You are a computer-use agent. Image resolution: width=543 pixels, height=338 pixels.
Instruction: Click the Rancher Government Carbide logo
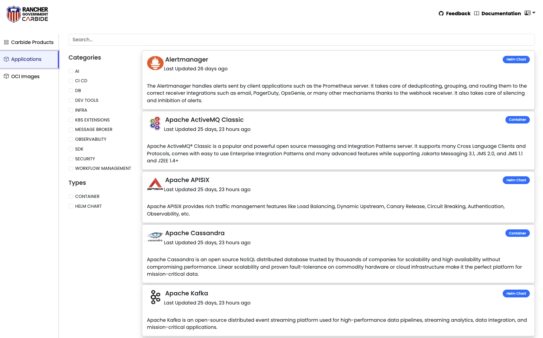coord(27,14)
